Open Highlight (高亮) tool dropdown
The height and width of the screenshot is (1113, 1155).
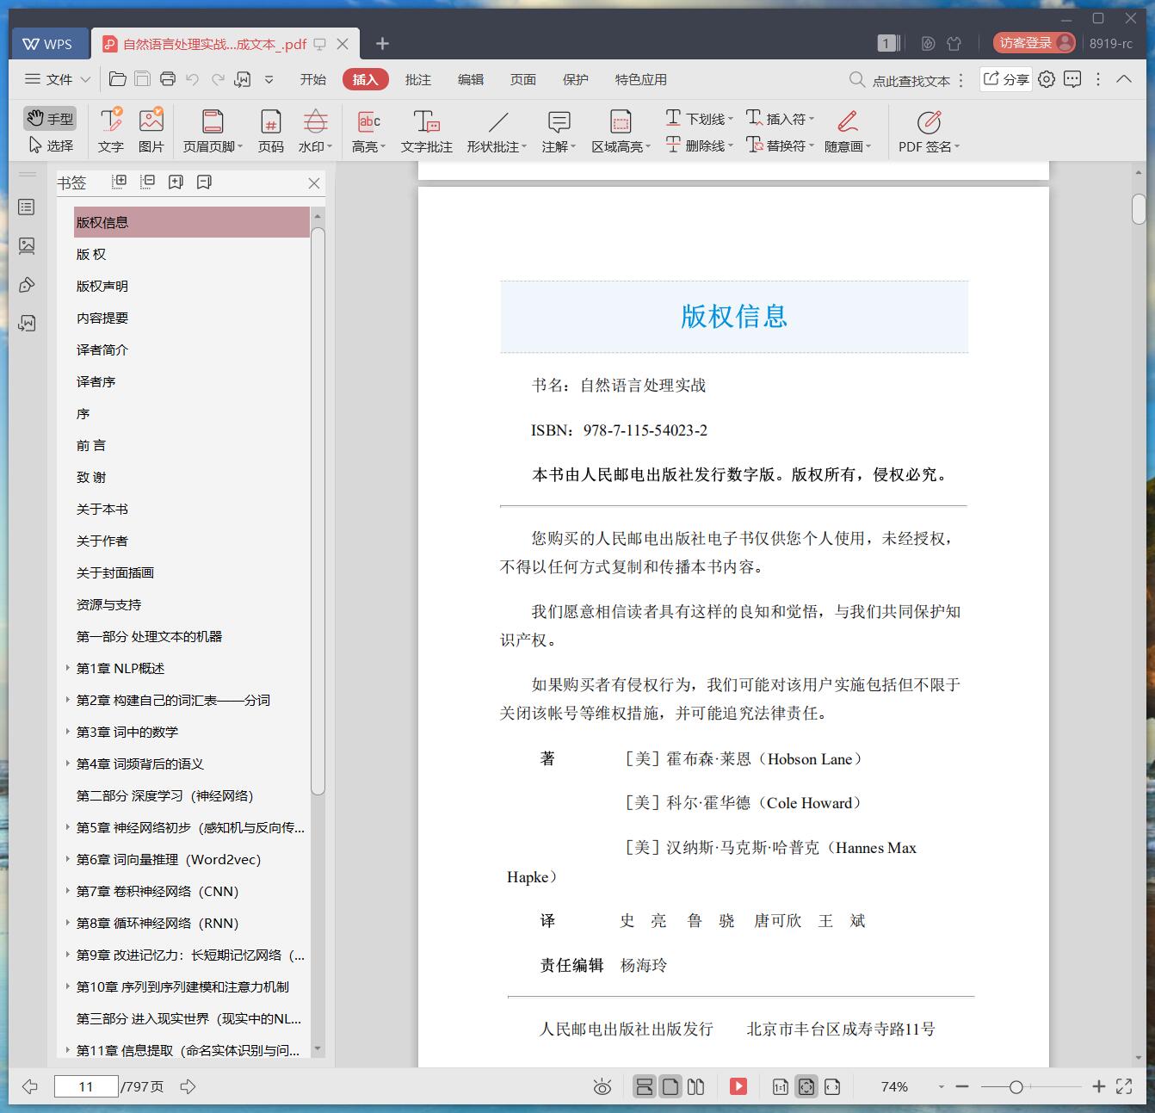368,131
